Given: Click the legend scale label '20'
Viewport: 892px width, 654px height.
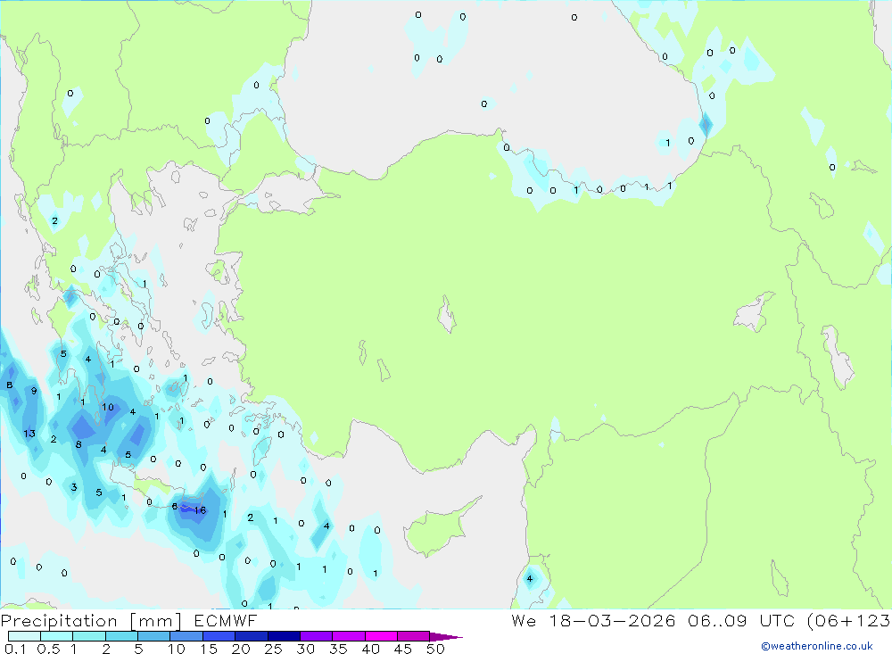Looking at the screenshot, I should 241,649.
